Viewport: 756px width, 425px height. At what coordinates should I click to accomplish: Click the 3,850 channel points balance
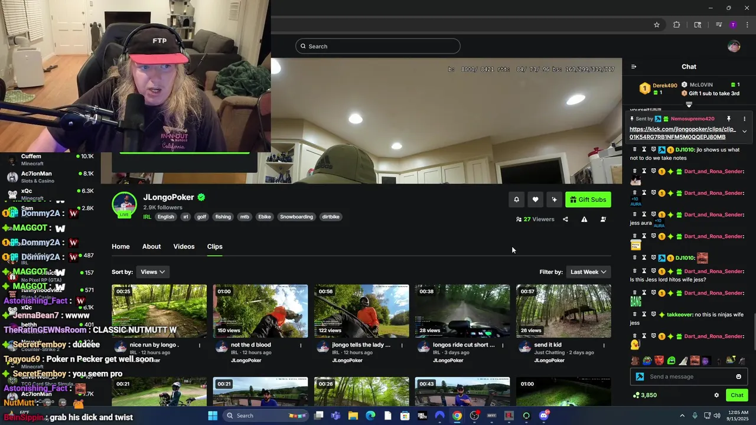coord(645,395)
